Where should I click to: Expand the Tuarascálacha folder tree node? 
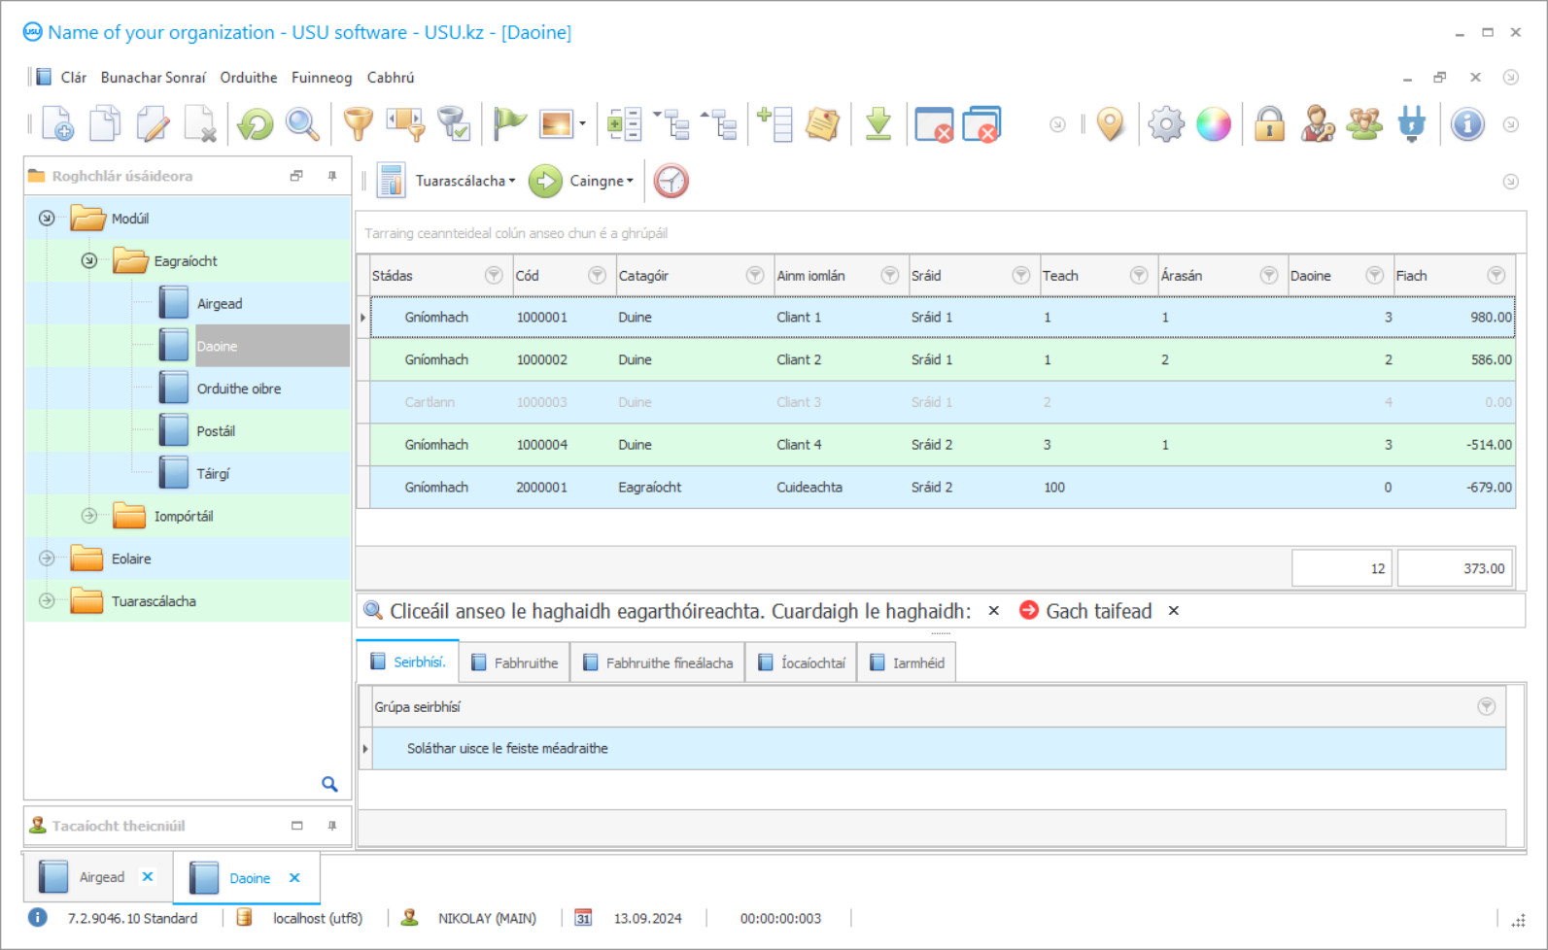coord(47,601)
